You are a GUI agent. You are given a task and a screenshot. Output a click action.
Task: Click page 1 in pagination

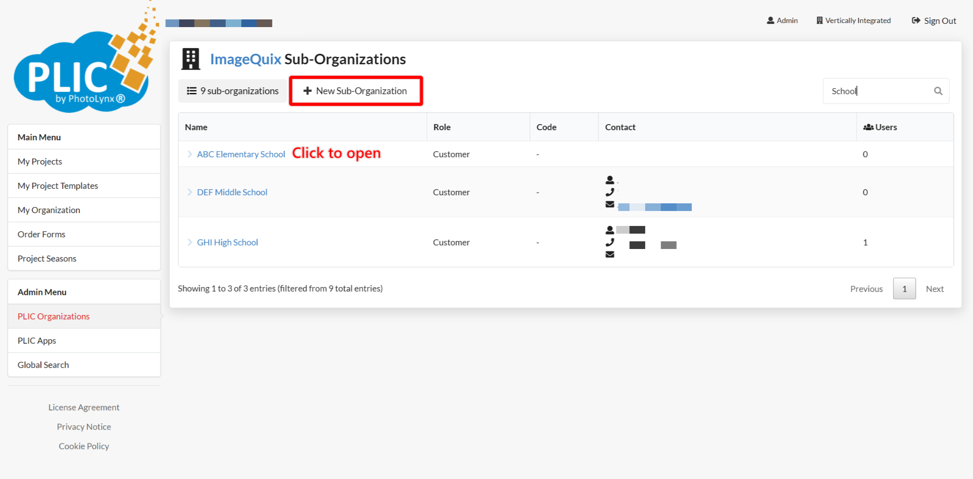click(904, 289)
